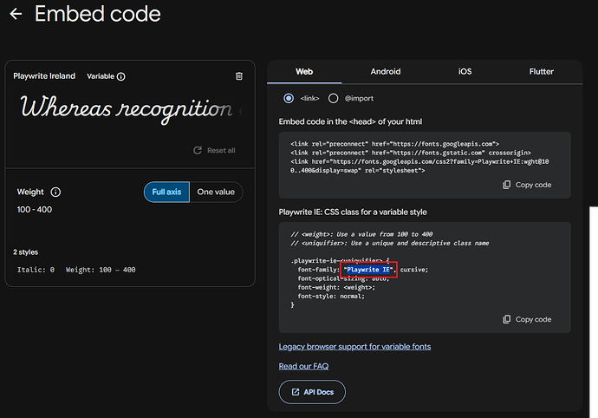Viewport: 598px width, 418px height.
Task: Select the @import radio option
Action: [x=334, y=99]
